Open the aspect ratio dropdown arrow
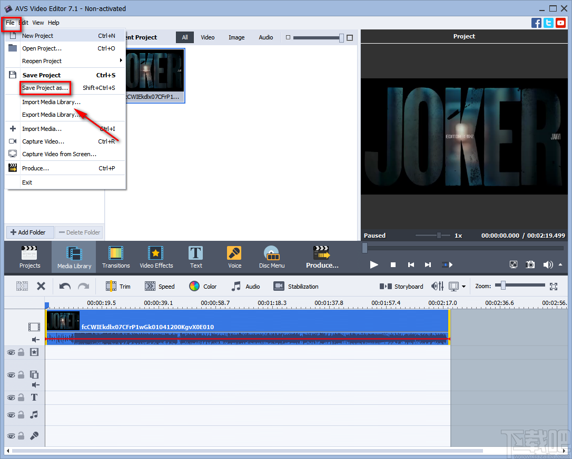This screenshot has height=459, width=572. (x=463, y=287)
